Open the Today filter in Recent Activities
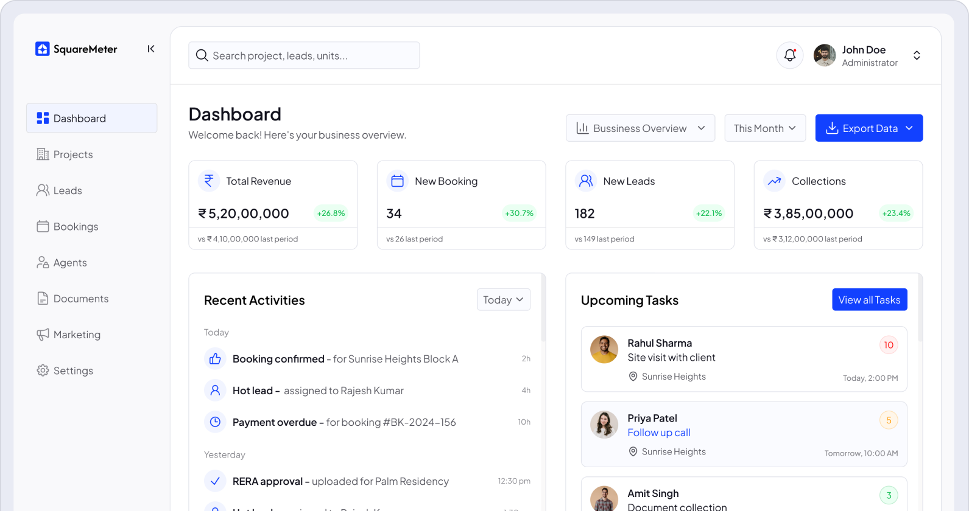This screenshot has width=969, height=511. [503, 300]
